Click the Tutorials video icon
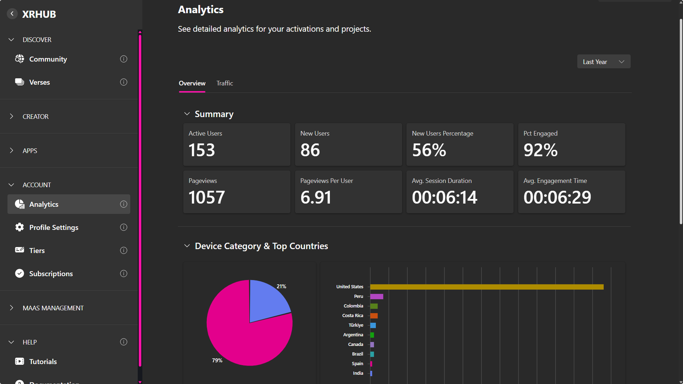The width and height of the screenshot is (683, 384). 20,362
